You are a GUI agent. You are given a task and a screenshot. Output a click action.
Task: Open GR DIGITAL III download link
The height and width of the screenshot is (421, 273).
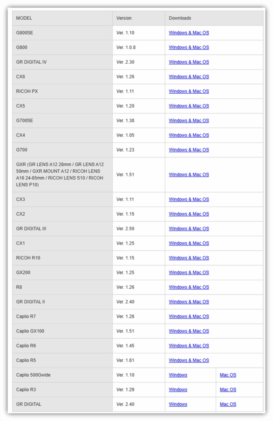pos(189,229)
